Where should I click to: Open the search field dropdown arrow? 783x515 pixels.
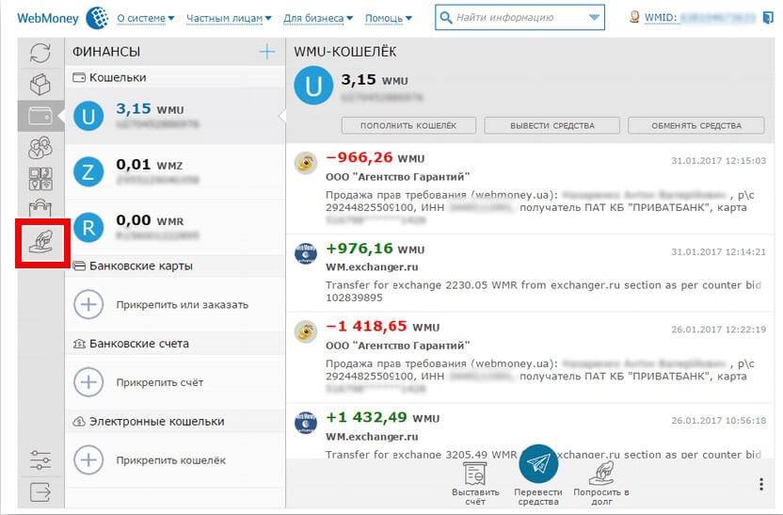click(x=594, y=17)
